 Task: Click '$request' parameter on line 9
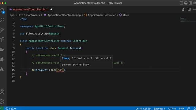tap(75, 48)
